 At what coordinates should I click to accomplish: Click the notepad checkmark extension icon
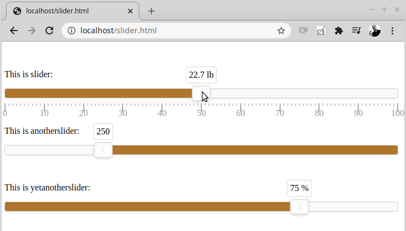point(321,31)
